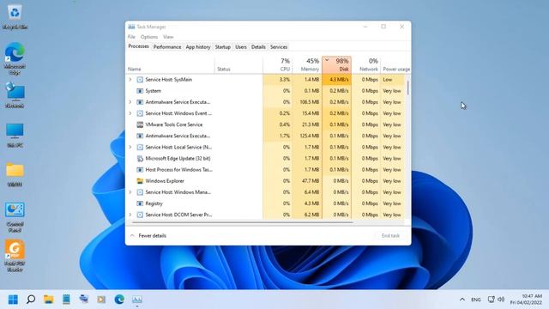Open the clock and date flyout
Viewport: 549px width, 309px height.
click(526, 300)
